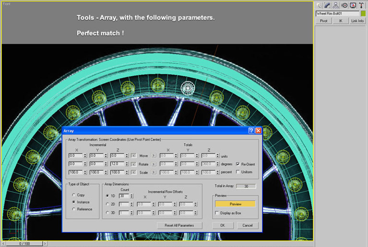Open the Utilities hammer icon
The height and width of the screenshot is (247, 368).
coord(361,5)
